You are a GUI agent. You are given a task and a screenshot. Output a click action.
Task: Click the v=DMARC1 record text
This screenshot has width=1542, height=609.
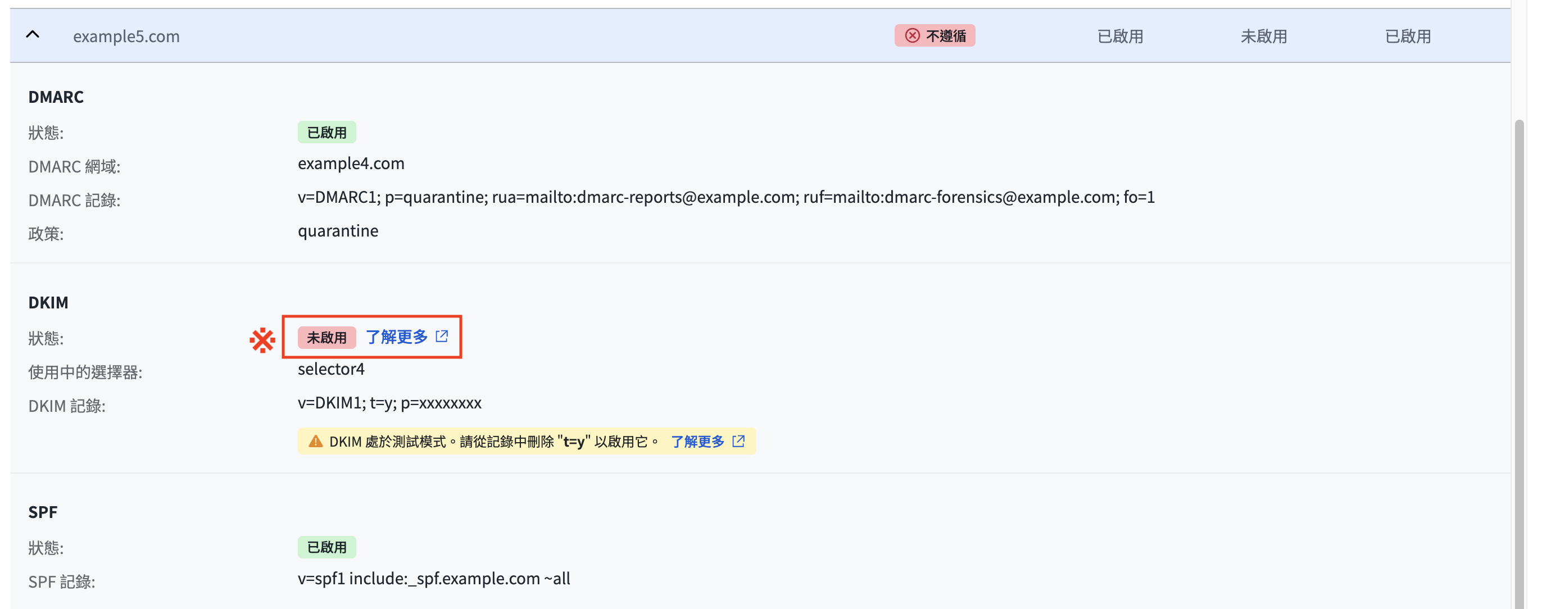coord(726,197)
